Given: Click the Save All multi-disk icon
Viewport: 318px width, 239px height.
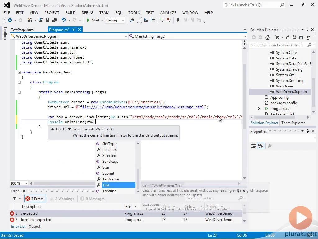Looking at the screenshot, I should pos(54,20).
